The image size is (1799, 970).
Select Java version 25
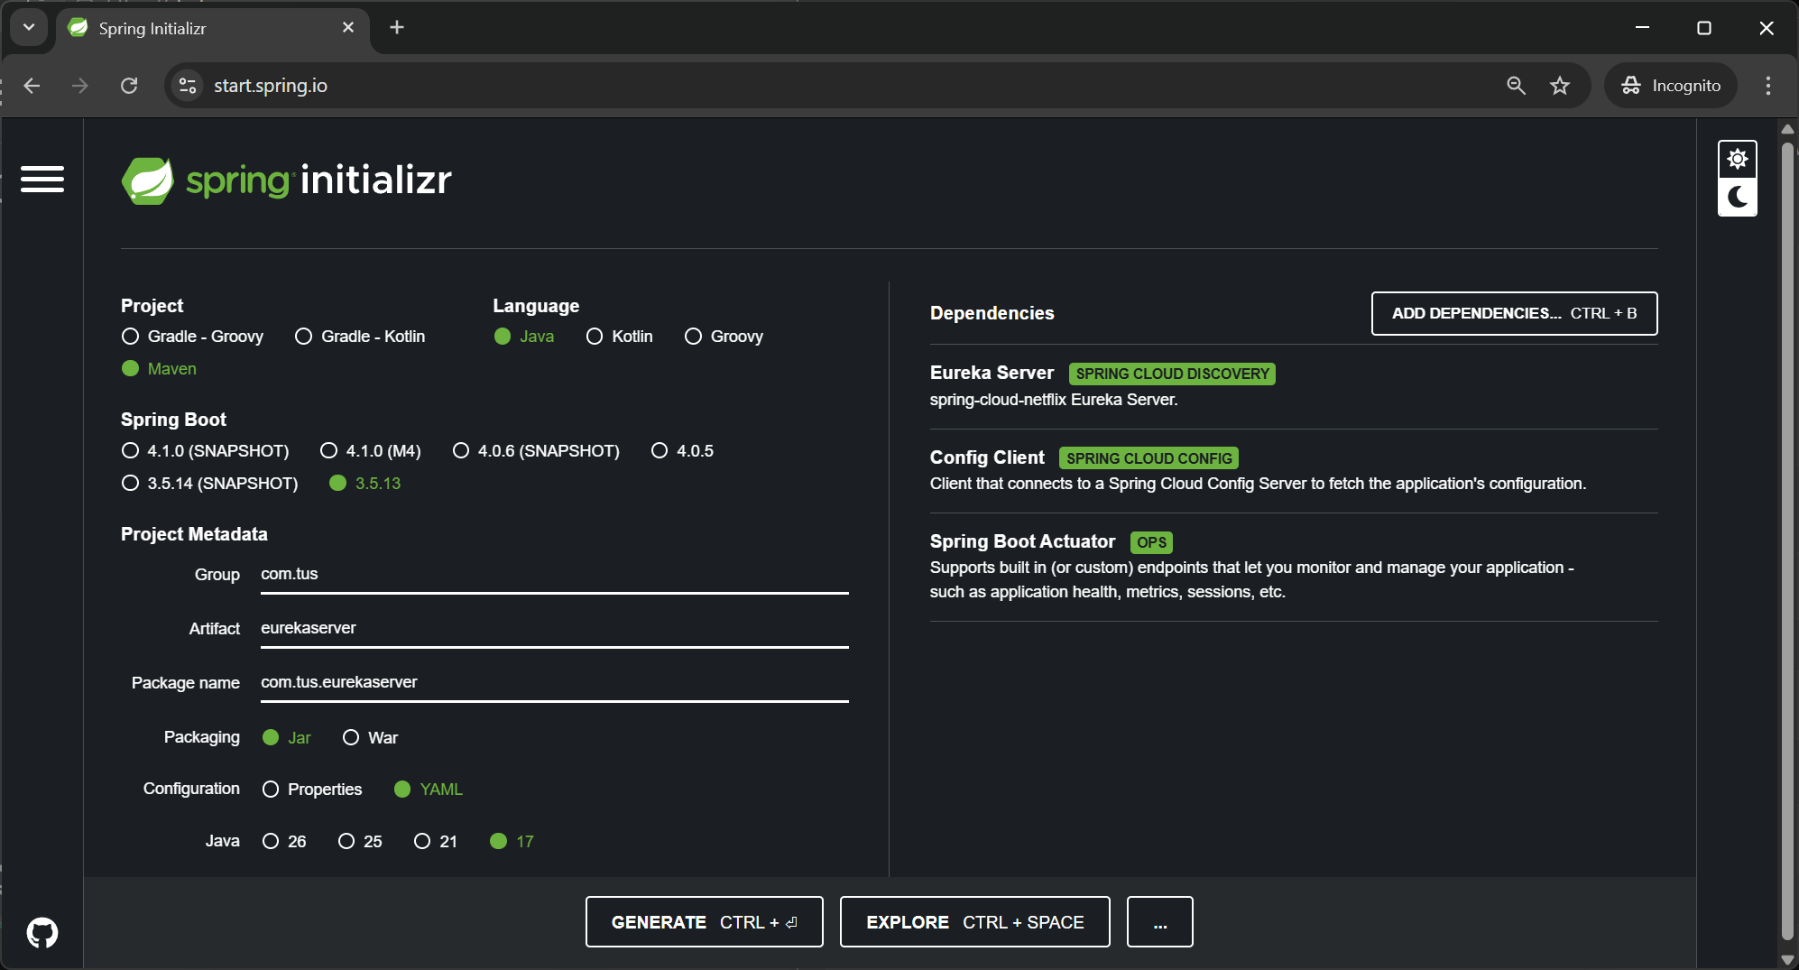pos(360,842)
